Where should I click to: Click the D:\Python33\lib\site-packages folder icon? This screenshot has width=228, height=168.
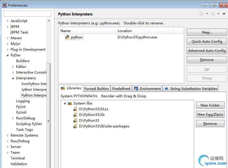75,126
